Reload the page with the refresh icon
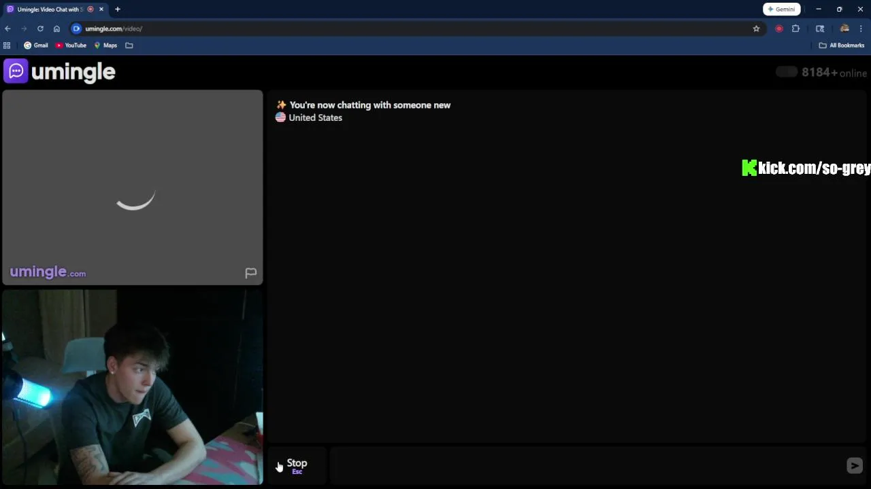Viewport: 871px width, 489px height. click(x=40, y=29)
